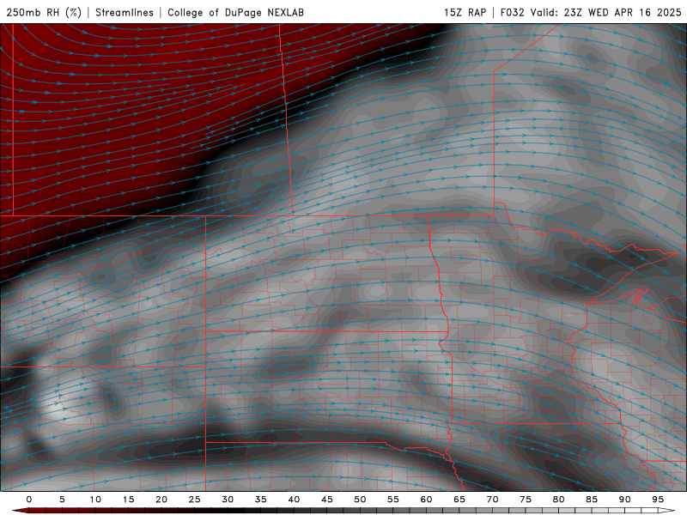
Task: Click the '80' colorbar scale label
Action: pyautogui.click(x=558, y=500)
